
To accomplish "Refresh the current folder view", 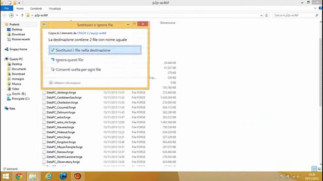I will pyautogui.click(x=266, y=16).
